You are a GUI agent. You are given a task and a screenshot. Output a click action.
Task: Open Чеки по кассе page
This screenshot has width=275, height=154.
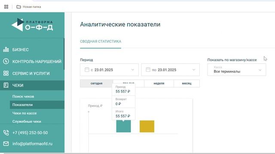pos(24,113)
